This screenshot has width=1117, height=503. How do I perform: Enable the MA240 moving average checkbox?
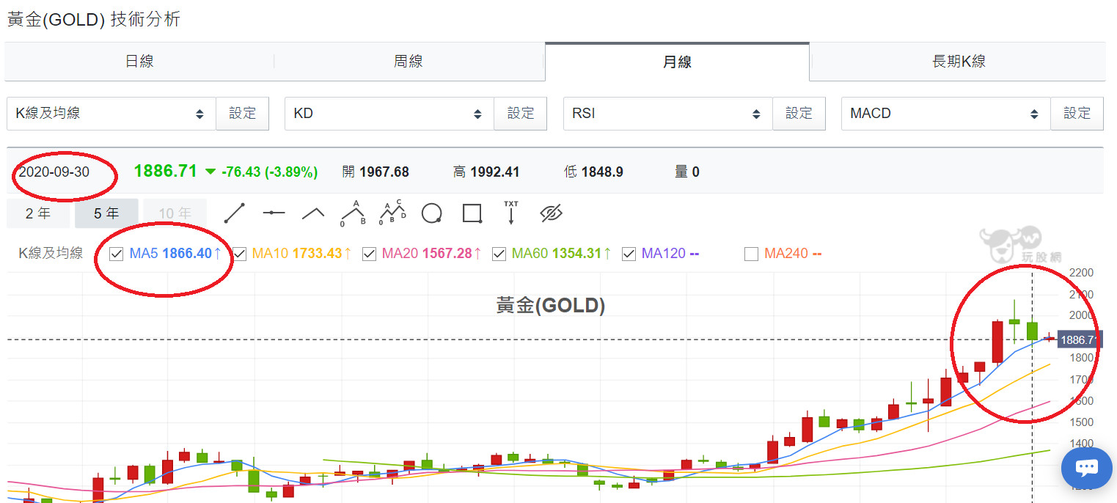click(751, 254)
